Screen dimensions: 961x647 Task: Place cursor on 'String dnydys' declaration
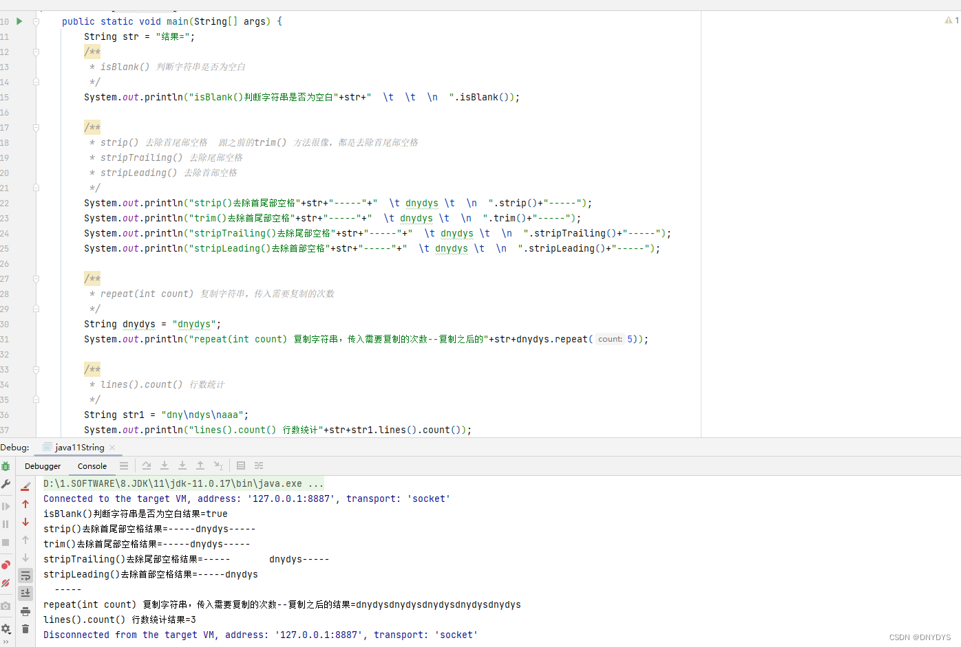pyautogui.click(x=152, y=324)
